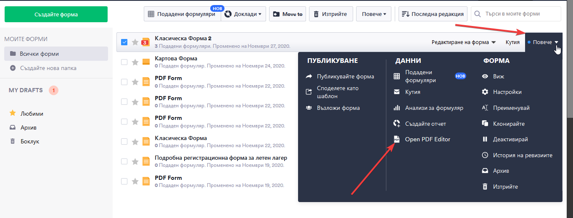Open the toolbar Повече dropdown
The width and height of the screenshot is (573, 218).
click(373, 14)
